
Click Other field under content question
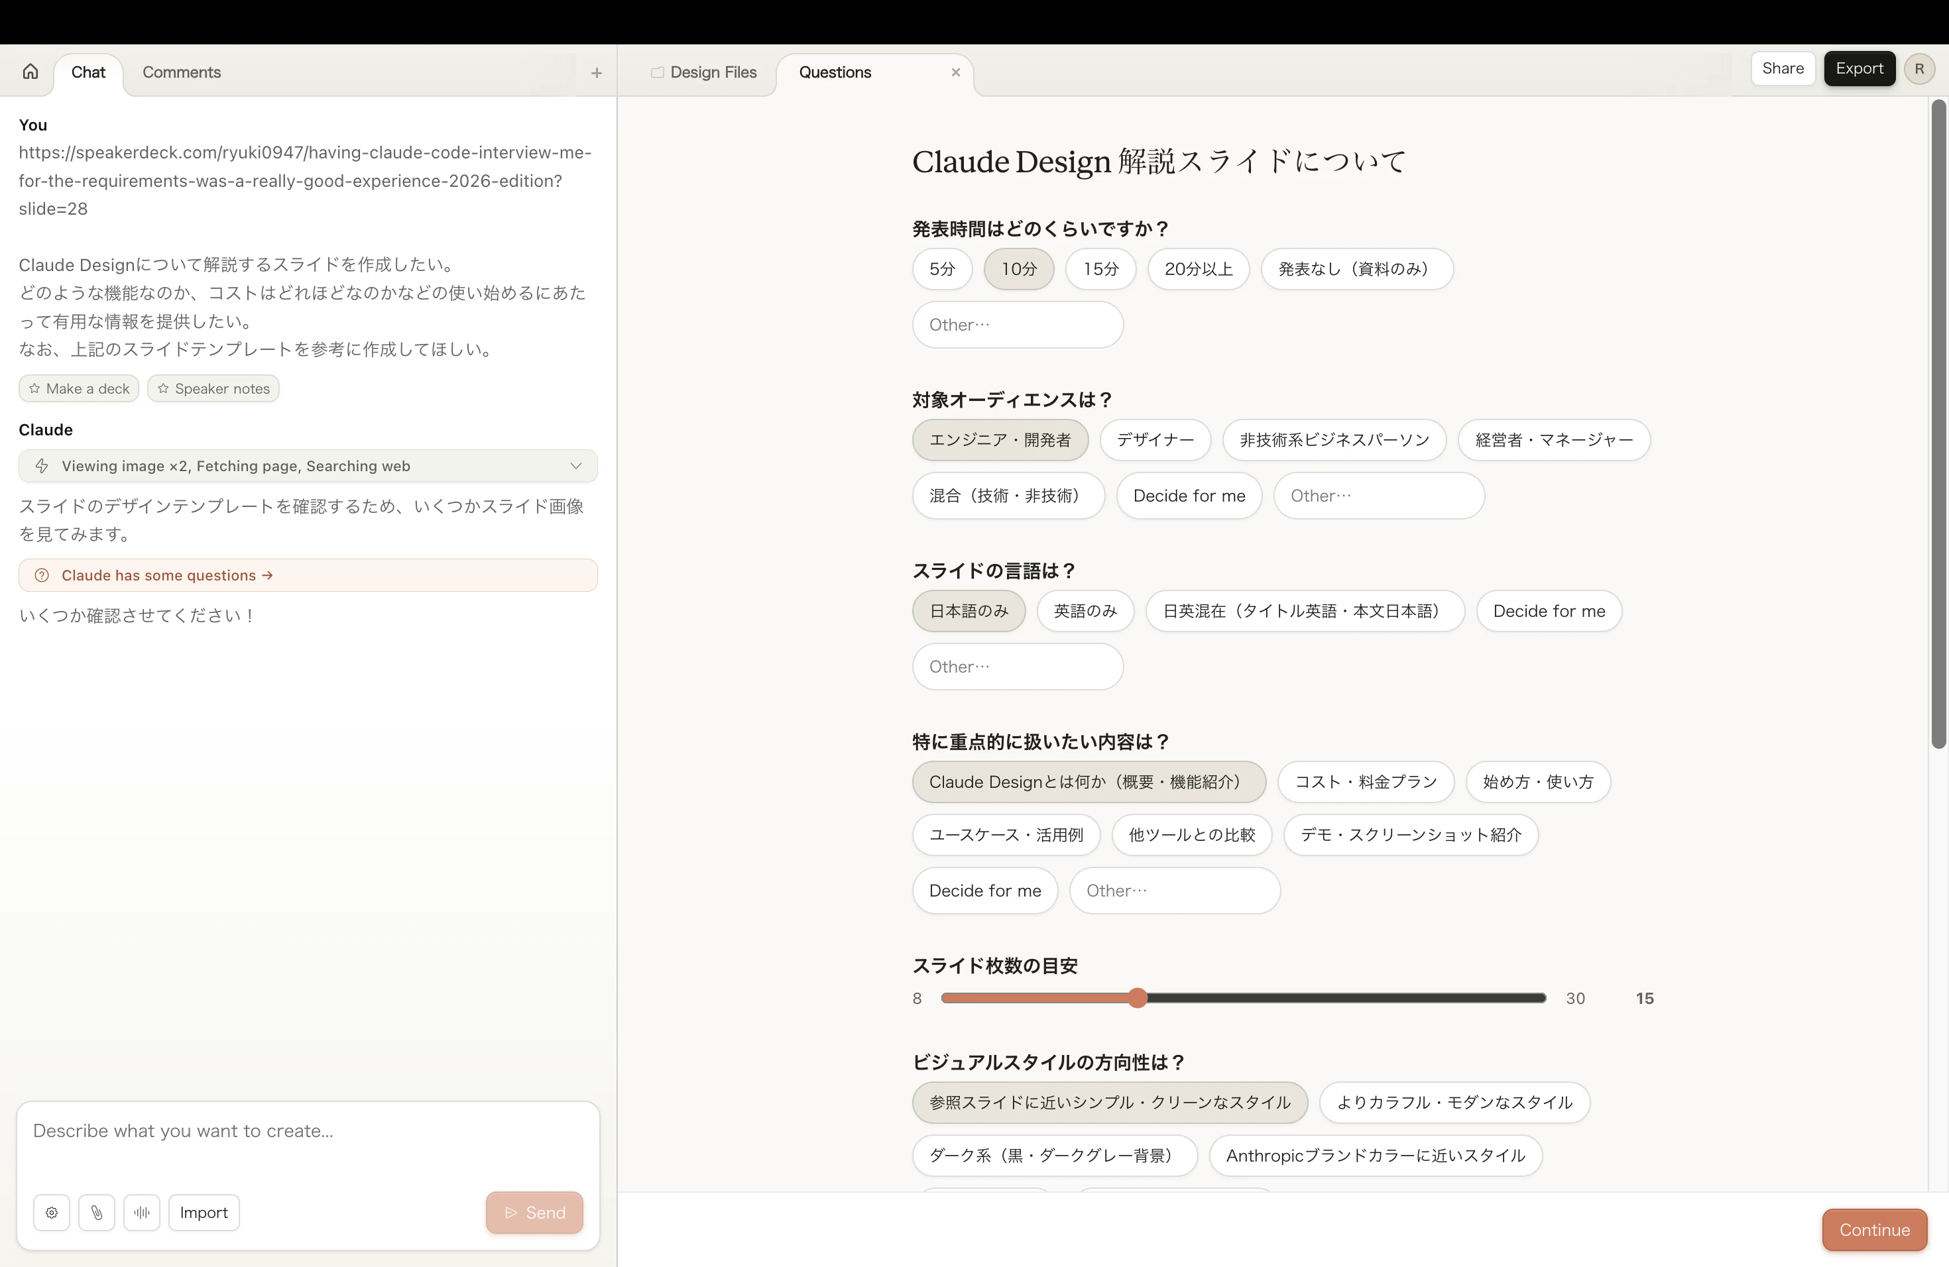[1174, 890]
